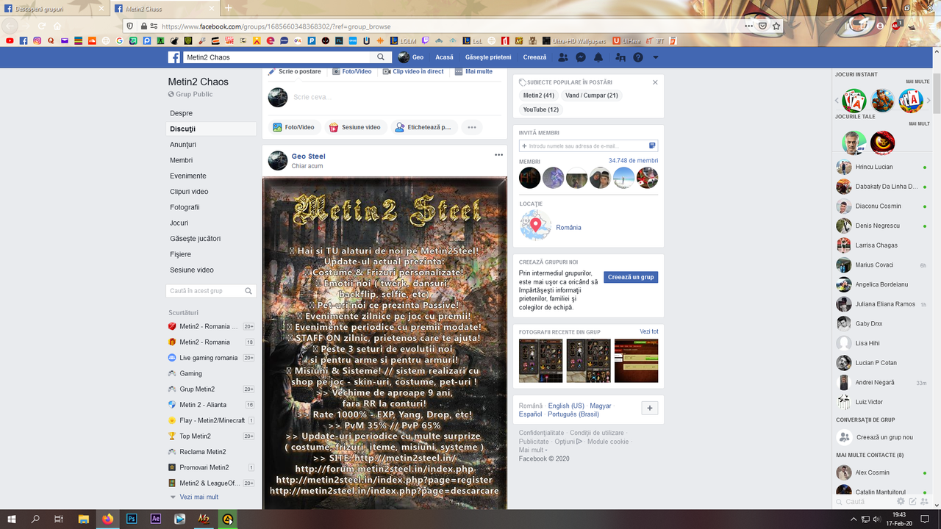Open File Explorer from the taskbar
Image resolution: width=941 pixels, height=529 pixels.
click(x=84, y=519)
